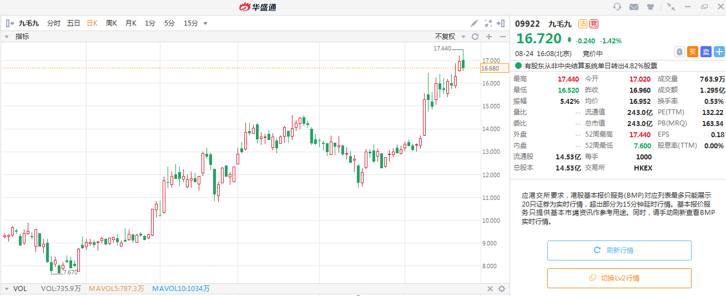
Task: Open the messages envelope icon
Action: pos(634,7)
